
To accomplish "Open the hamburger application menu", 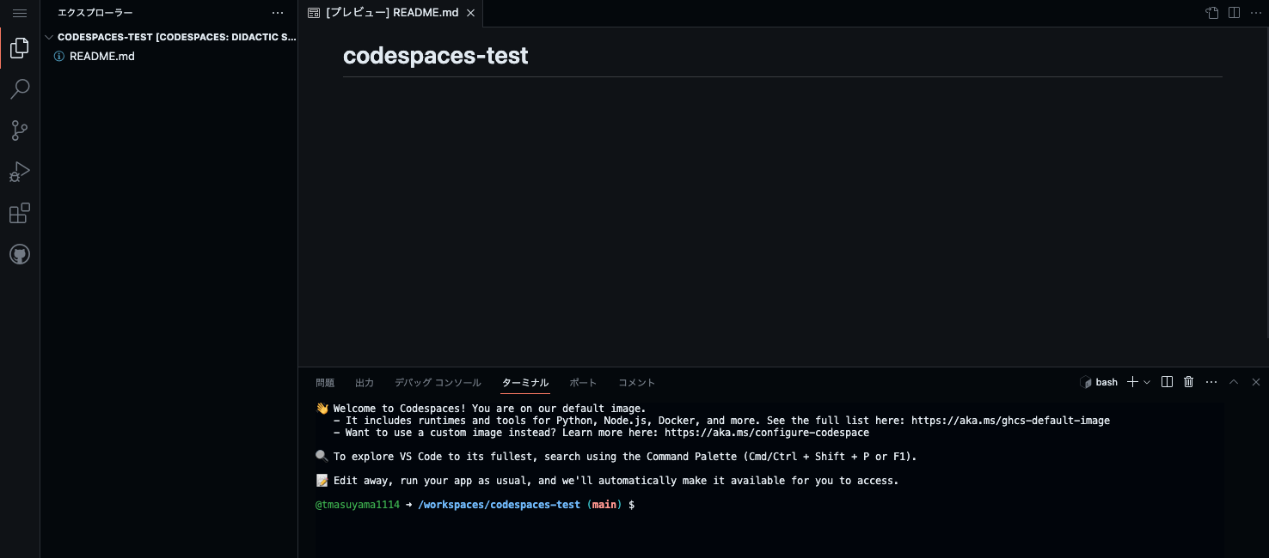I will click(x=20, y=13).
